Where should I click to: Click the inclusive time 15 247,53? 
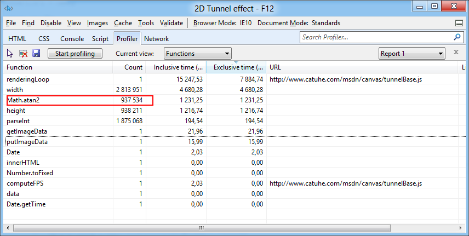click(x=190, y=79)
